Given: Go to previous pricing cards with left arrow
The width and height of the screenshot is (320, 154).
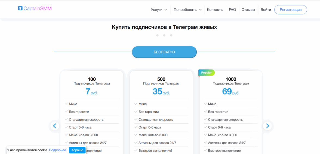Looking at the screenshot, I should coord(55,126).
